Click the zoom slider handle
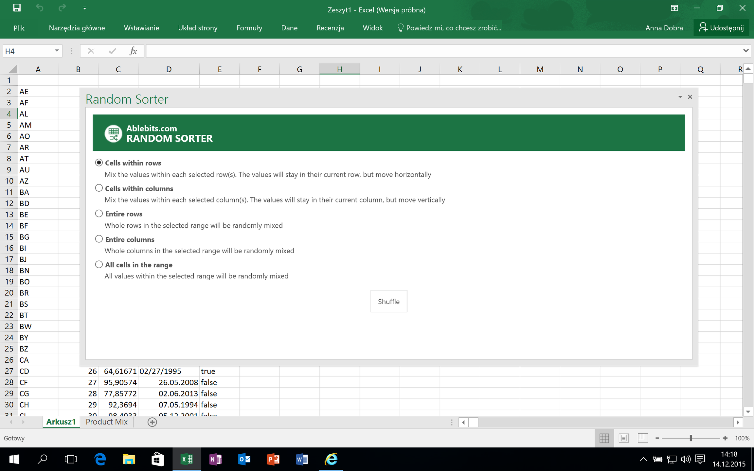Image resolution: width=754 pixels, height=471 pixels. (691, 438)
